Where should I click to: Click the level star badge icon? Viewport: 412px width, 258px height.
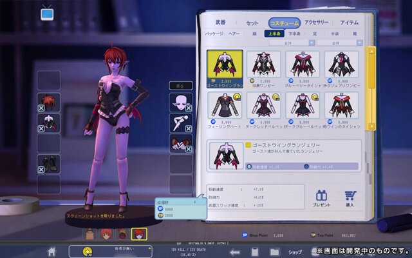pyautogui.click(x=88, y=252)
